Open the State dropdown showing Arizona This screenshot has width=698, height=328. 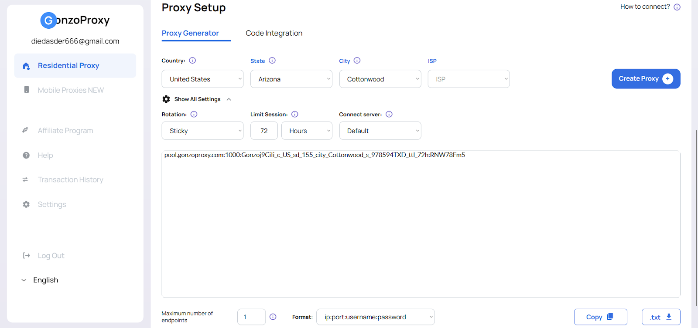[291, 79]
